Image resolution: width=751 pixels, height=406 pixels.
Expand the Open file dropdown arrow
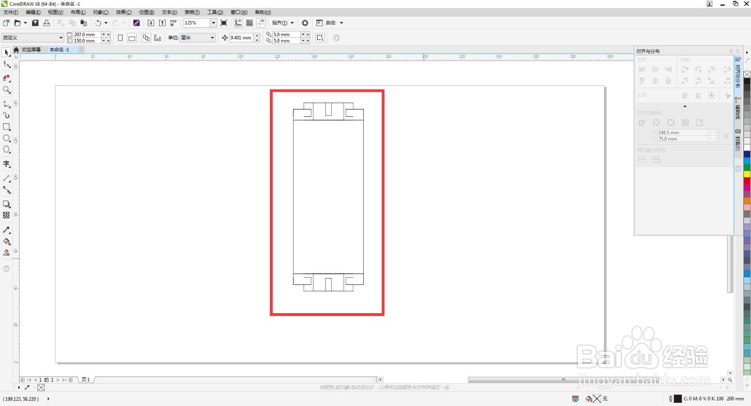25,23
